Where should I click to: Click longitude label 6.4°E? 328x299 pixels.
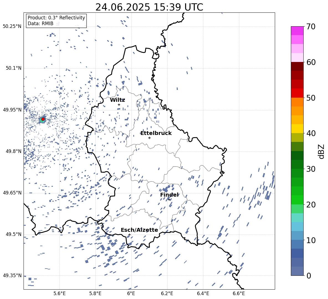click(203, 293)
